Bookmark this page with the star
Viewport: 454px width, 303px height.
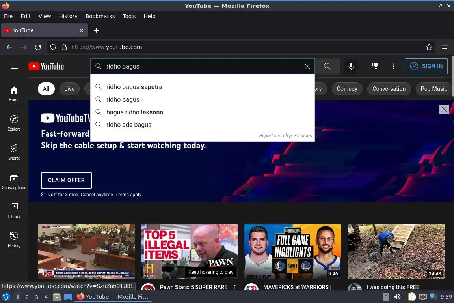[x=429, y=47]
